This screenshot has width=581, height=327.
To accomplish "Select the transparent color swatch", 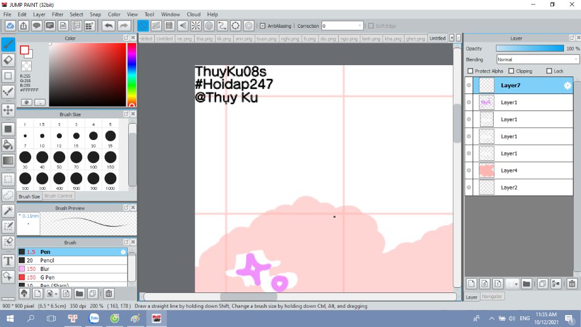I will coord(26,66).
